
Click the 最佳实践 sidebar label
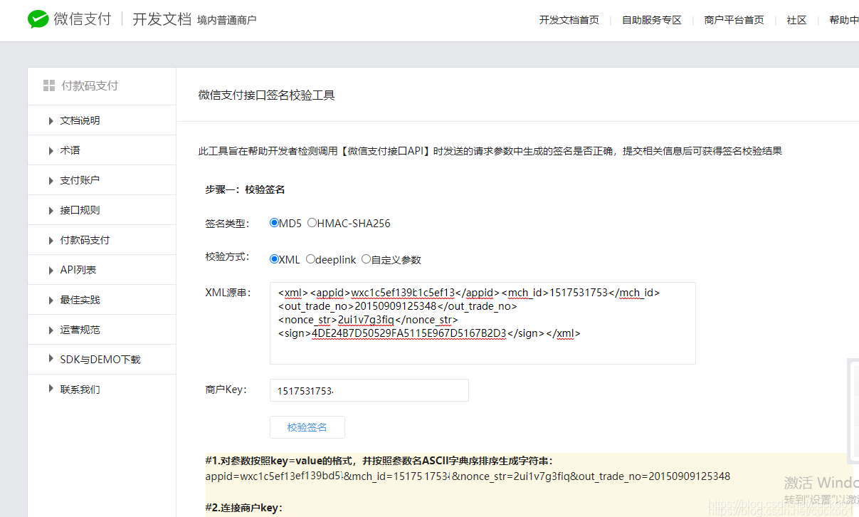[80, 300]
